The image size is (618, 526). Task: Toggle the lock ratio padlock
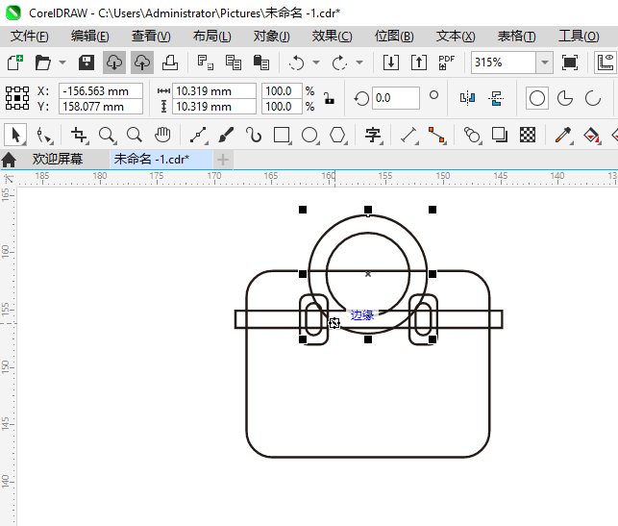coord(329,98)
